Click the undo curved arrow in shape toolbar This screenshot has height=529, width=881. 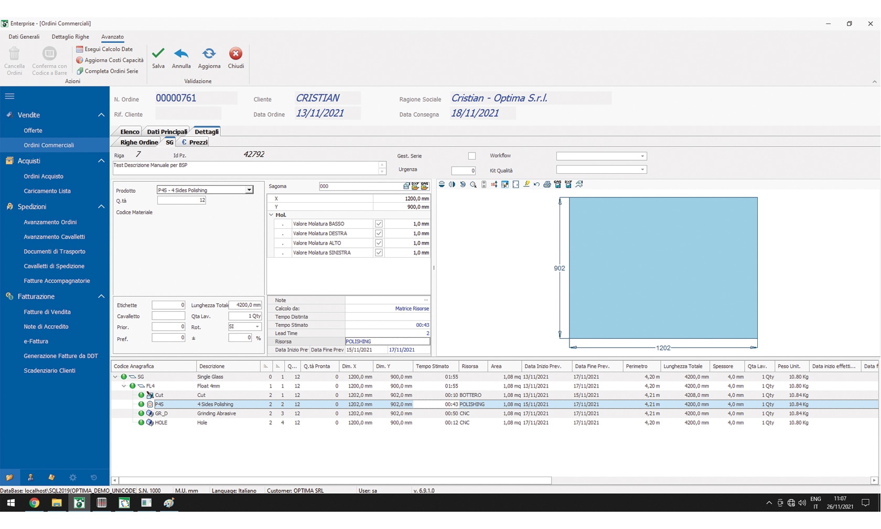[x=536, y=184]
